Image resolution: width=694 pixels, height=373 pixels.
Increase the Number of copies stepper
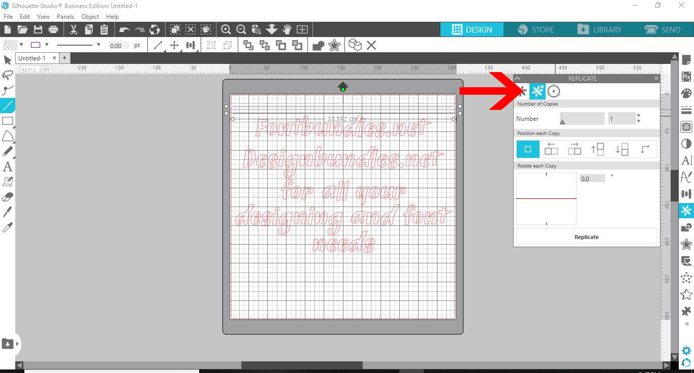[x=639, y=116]
